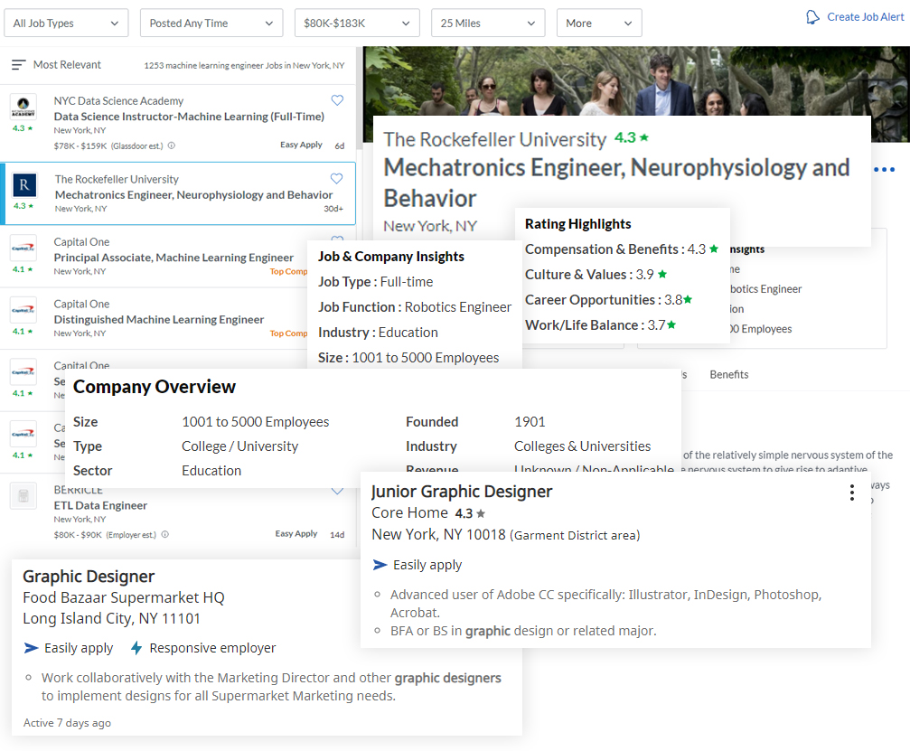This screenshot has height=751, width=910.
Task: Open the blue three-dot menu on Rockefeller job
Action: pos(884,170)
